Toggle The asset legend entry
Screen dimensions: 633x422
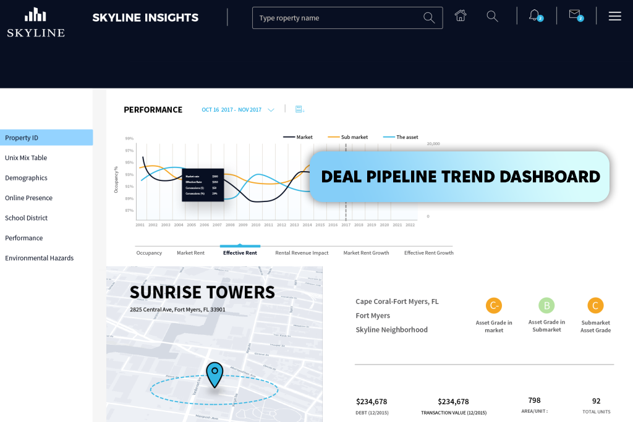coord(401,137)
